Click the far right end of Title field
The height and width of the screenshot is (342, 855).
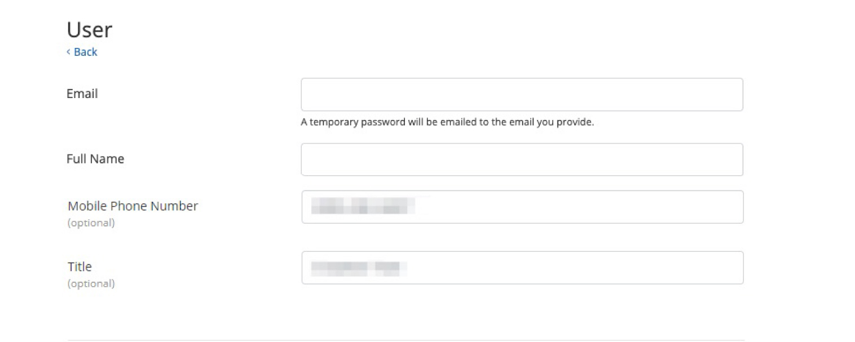tap(732, 268)
